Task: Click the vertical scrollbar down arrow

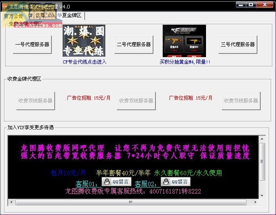Action: [262, 196]
